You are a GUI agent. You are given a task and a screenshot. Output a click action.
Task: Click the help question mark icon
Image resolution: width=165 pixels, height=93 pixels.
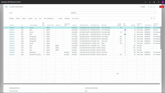(x=159, y=2)
